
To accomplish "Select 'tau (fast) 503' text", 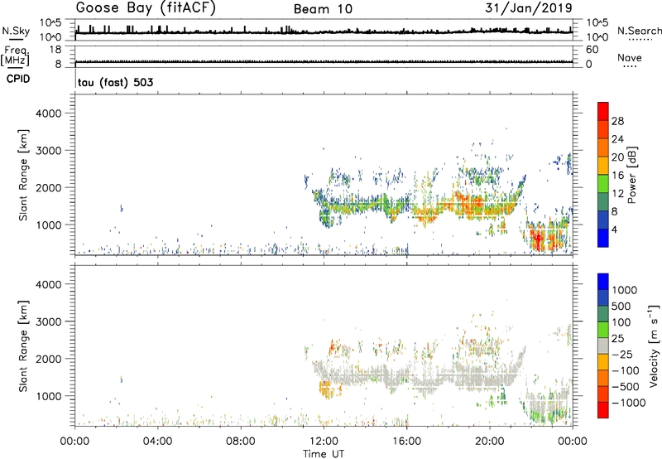I will click(x=116, y=82).
